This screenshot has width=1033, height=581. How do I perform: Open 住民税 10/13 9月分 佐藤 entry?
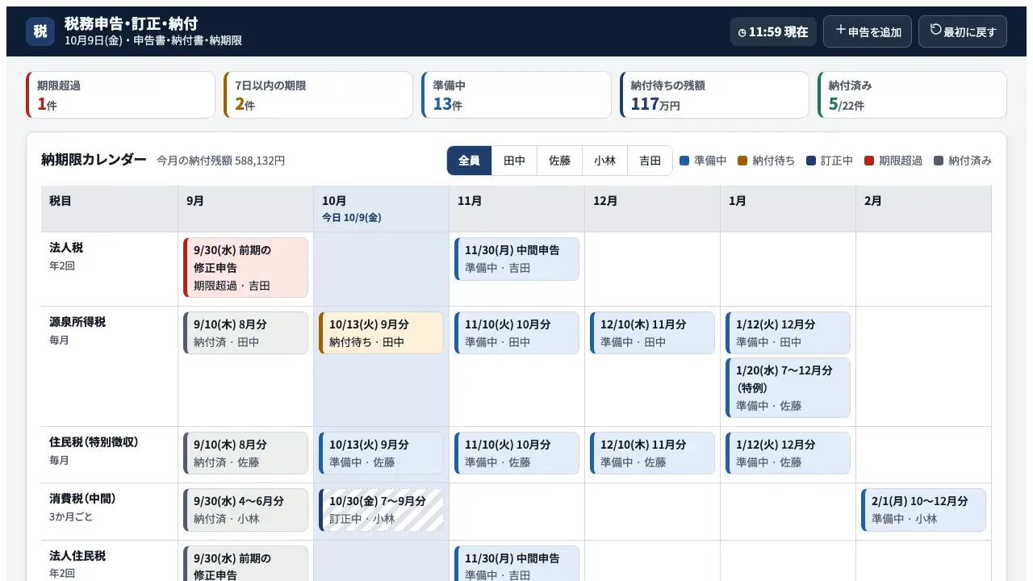[x=381, y=454]
